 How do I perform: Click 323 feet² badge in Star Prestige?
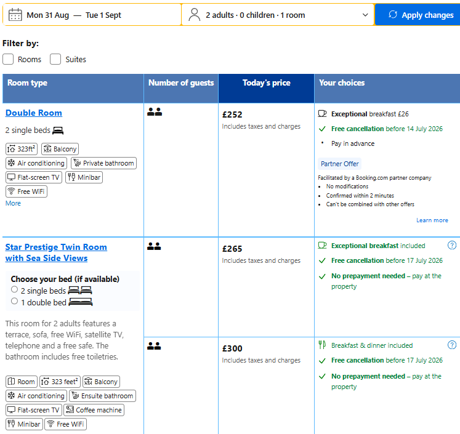pyautogui.click(x=60, y=382)
